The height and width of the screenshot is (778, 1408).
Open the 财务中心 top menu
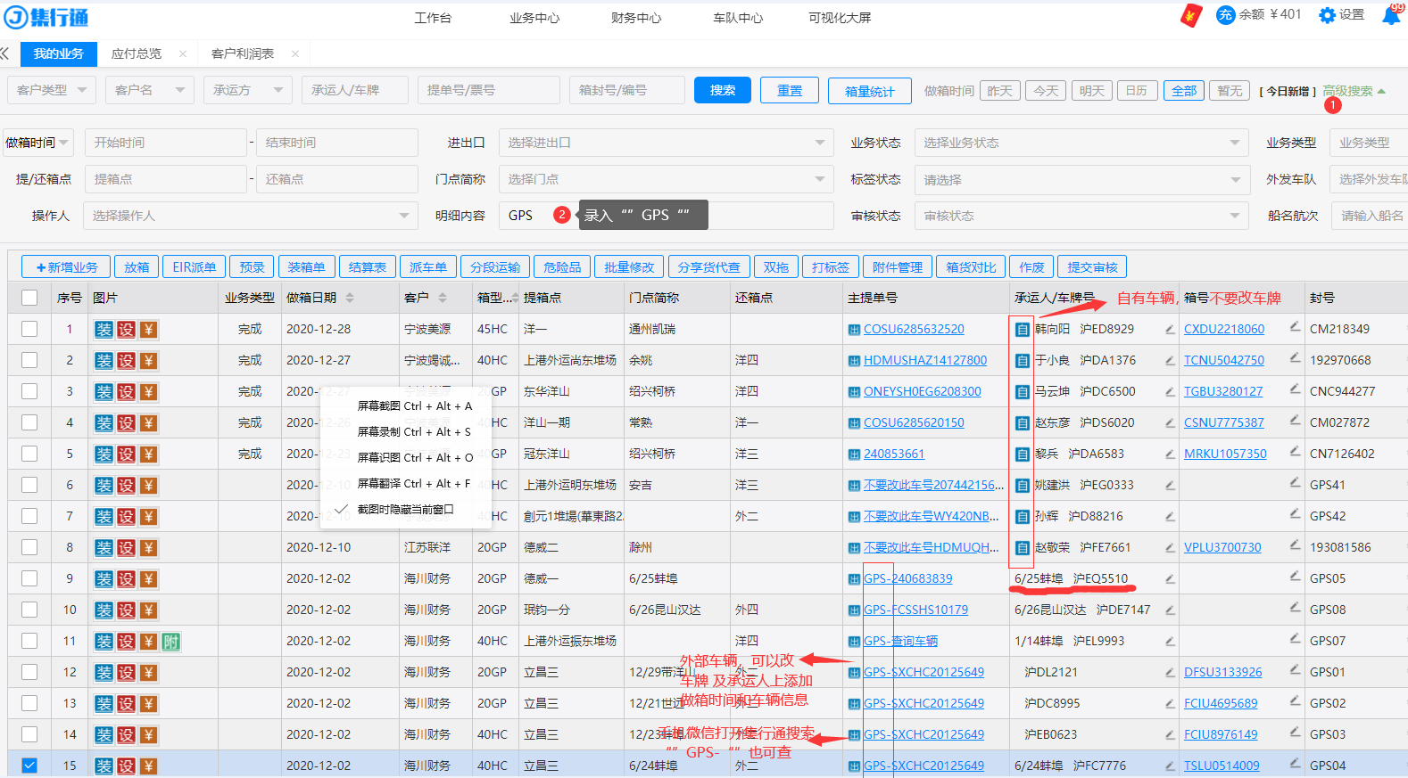636,18
